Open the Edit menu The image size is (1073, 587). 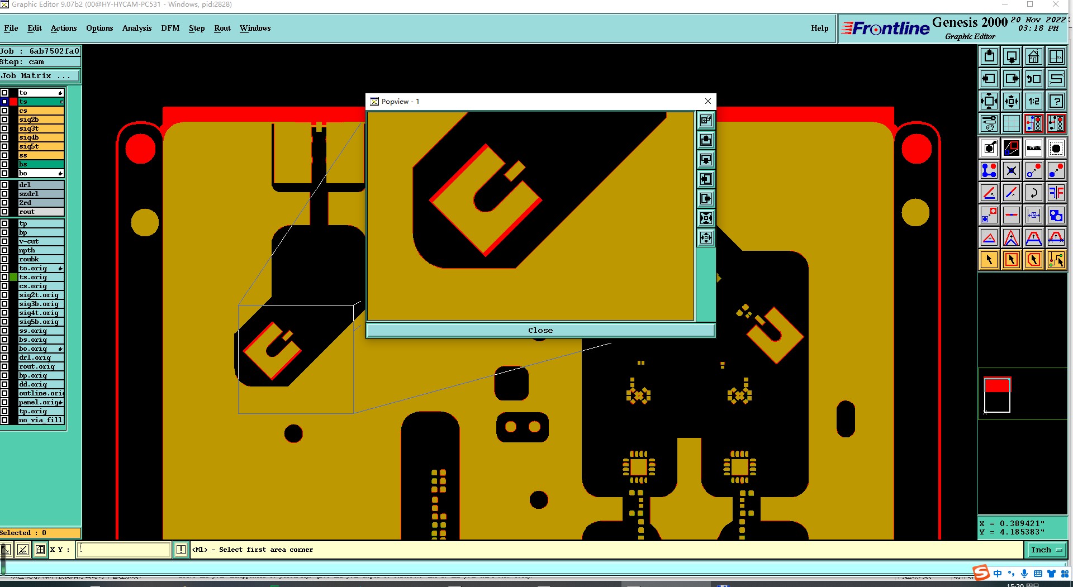tap(35, 28)
